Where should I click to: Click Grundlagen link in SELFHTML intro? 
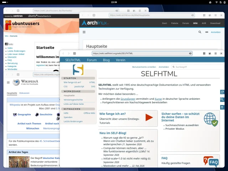(128, 99)
